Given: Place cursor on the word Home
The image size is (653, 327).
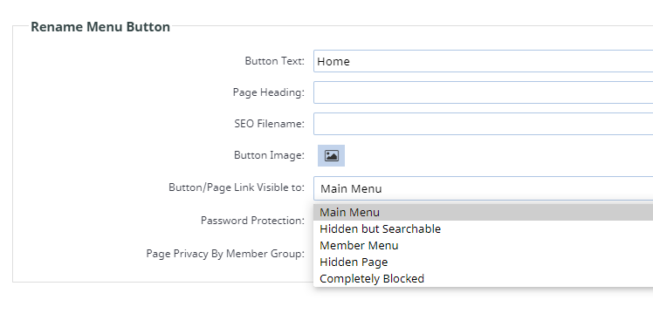Looking at the screenshot, I should pyautogui.click(x=333, y=62).
